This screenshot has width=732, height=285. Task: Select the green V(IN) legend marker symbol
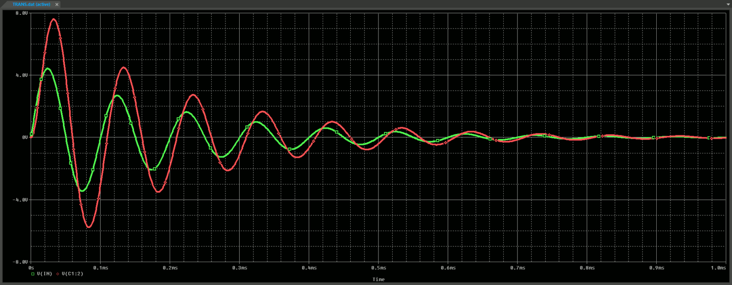pyautogui.click(x=32, y=274)
